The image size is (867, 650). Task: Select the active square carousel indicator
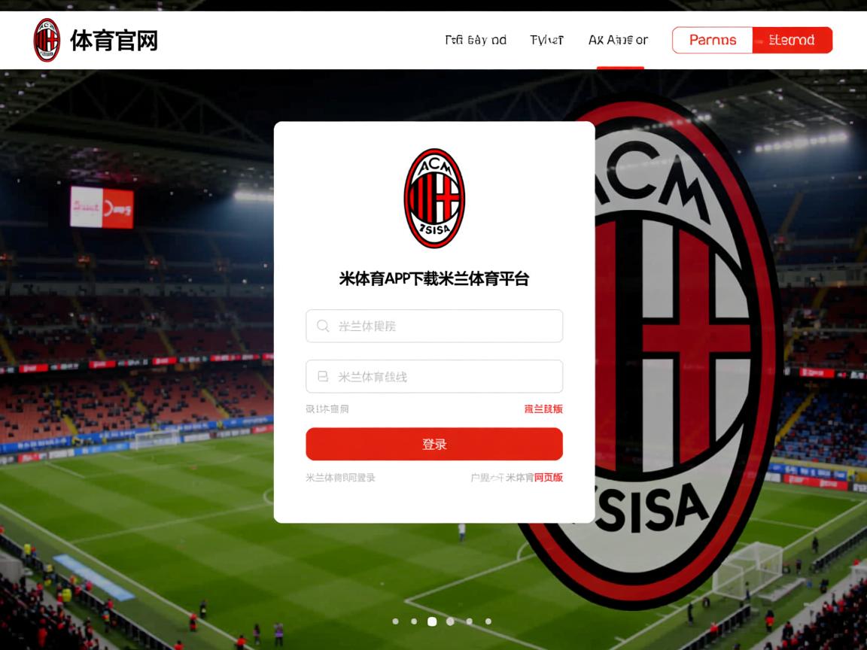[433, 621]
